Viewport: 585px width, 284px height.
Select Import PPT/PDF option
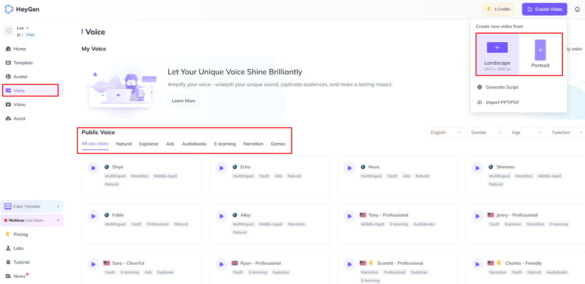click(502, 103)
